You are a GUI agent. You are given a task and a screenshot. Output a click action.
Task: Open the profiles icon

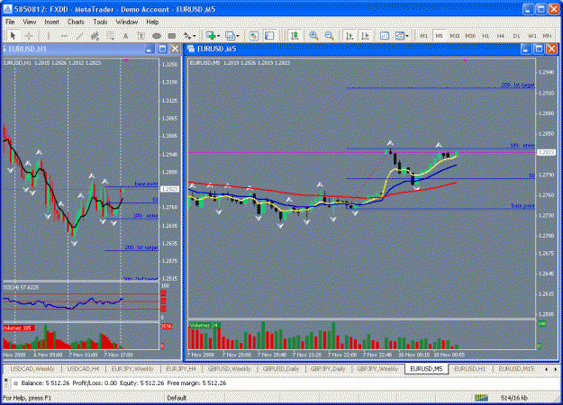pos(230,35)
